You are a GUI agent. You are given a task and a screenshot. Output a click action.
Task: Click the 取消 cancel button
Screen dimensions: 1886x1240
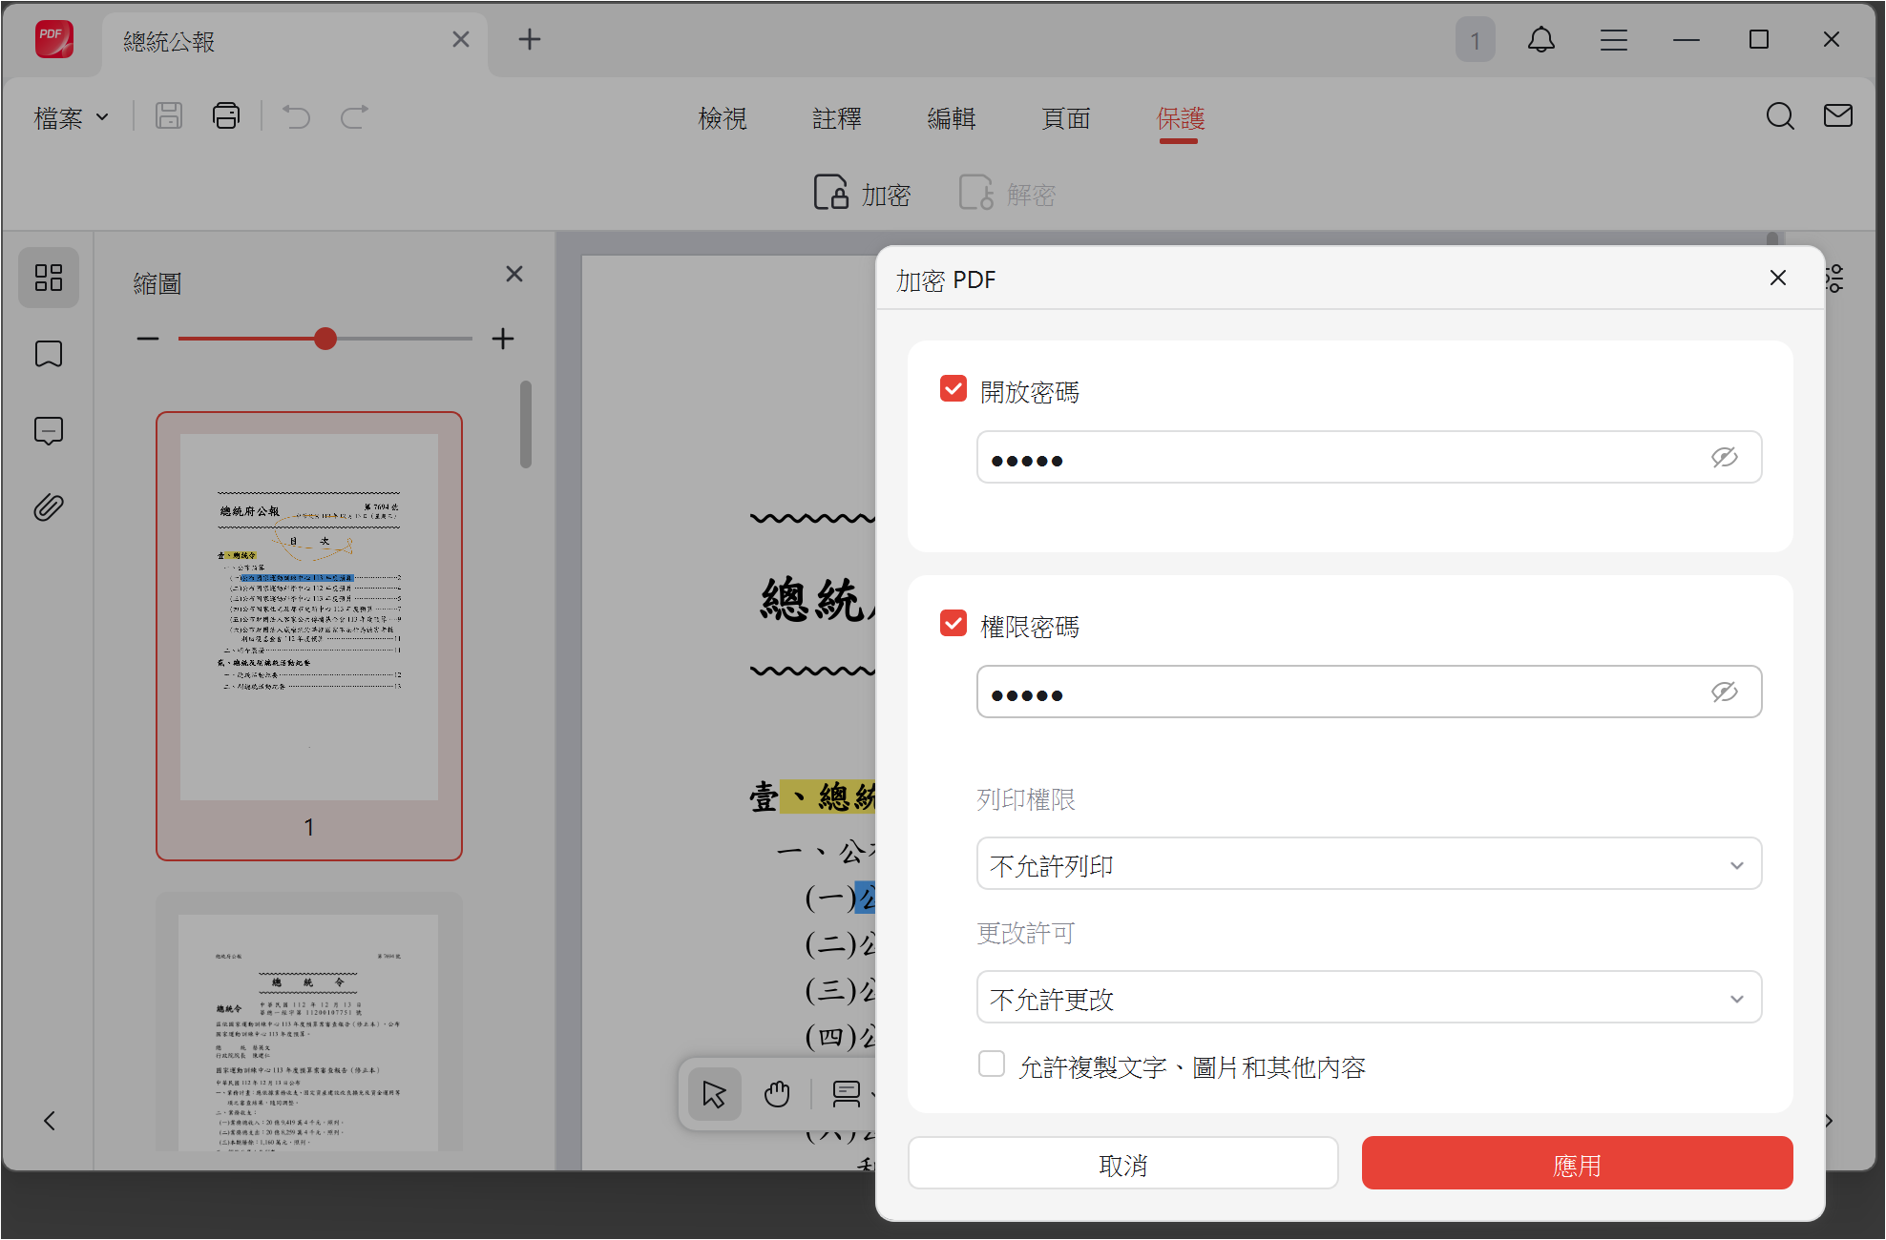point(1122,1164)
